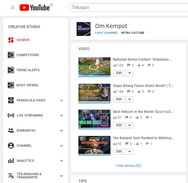Expand the Live Streaming chevron
Viewport: 188px width, 183px height.
pyautogui.click(x=61, y=116)
